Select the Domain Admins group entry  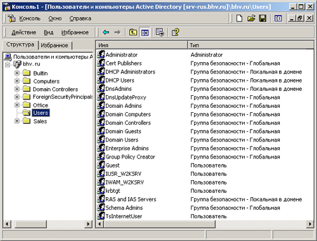(124, 106)
